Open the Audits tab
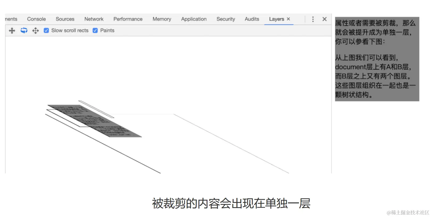The width and height of the screenshot is (431, 217). (x=252, y=19)
